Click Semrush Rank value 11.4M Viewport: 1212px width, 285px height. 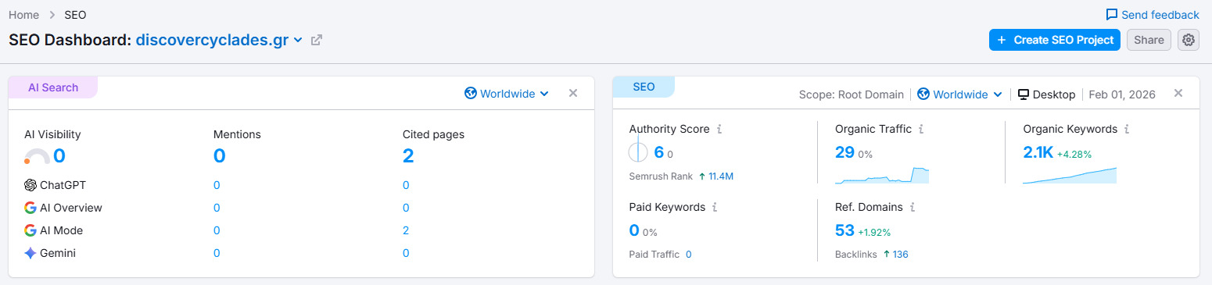tap(721, 176)
